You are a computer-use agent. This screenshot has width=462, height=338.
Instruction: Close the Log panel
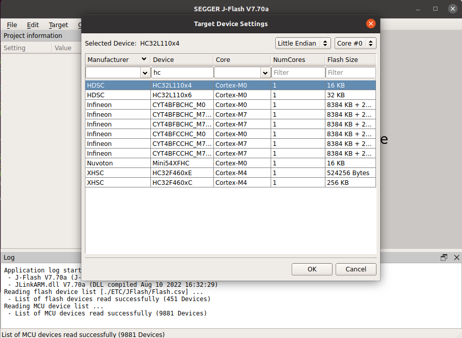point(456,258)
